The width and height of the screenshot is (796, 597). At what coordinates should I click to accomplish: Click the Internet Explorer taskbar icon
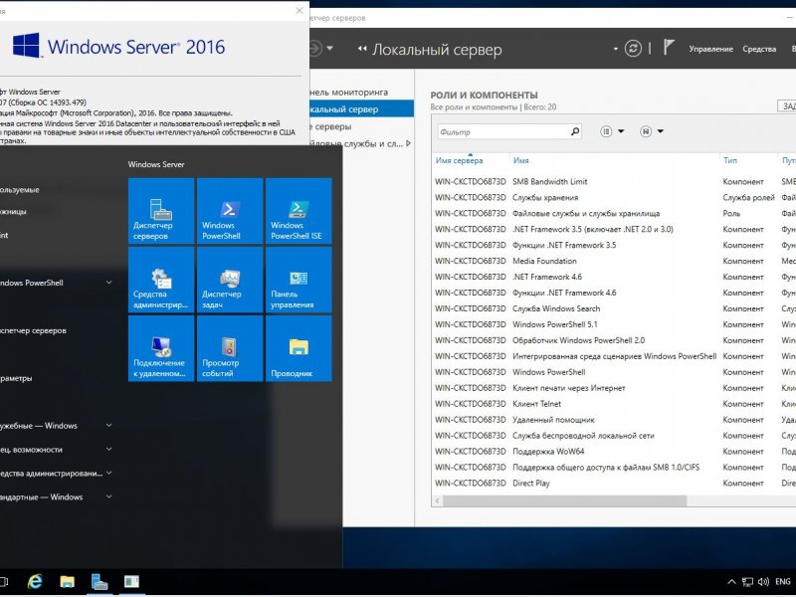35,582
